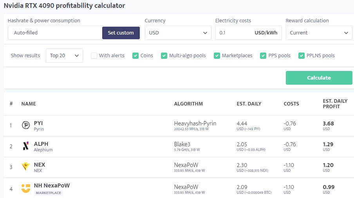Uncheck the PPS pools filter
This screenshot has height=198, width=354.
click(x=263, y=56)
